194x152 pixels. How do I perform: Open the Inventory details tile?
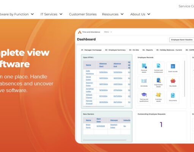(x=158, y=97)
